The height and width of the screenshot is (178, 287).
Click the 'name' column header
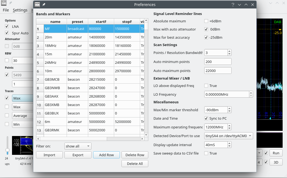coord(55,22)
